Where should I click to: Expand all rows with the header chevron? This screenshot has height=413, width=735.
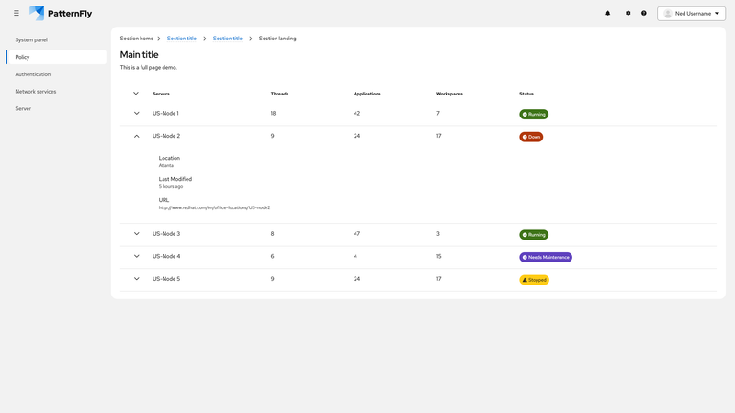[136, 94]
